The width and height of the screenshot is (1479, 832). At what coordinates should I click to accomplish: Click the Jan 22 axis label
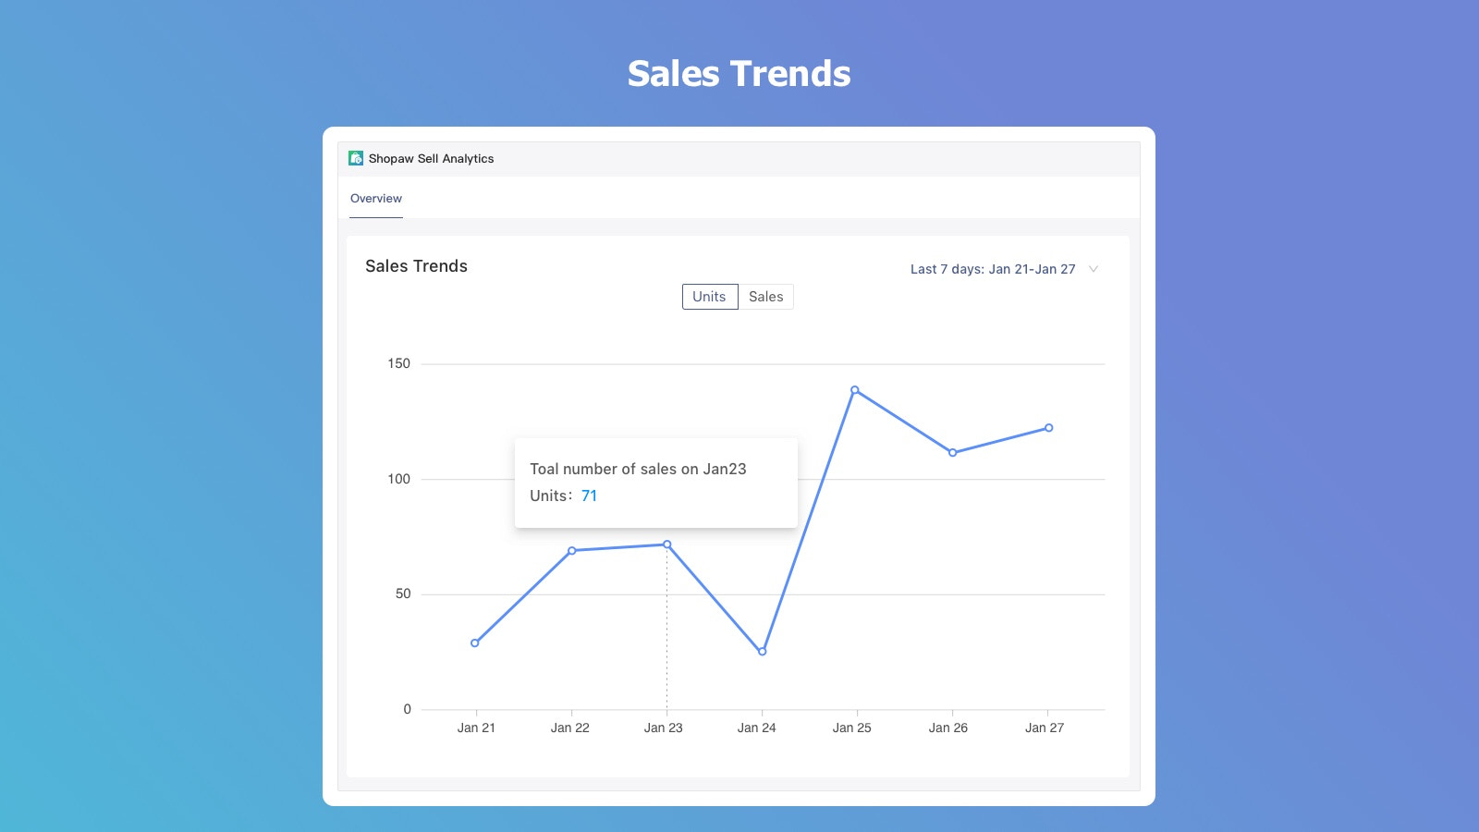click(570, 728)
